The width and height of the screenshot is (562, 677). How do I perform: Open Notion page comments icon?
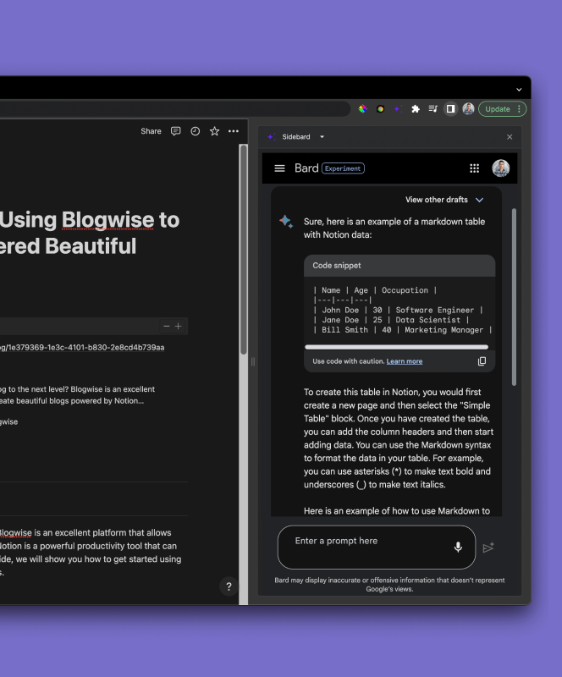pyautogui.click(x=176, y=131)
